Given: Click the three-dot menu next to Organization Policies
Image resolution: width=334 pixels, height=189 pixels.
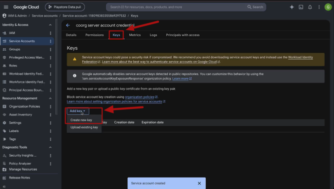Looking at the screenshot, I should (x=50, y=107).
